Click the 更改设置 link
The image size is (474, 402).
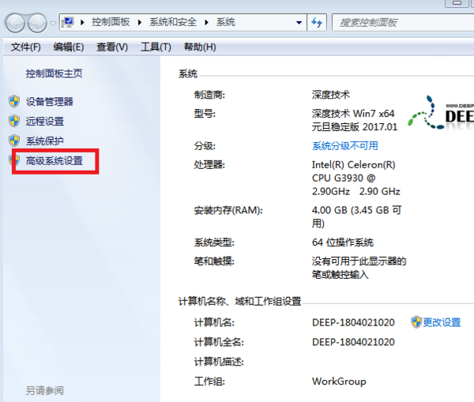(442, 322)
